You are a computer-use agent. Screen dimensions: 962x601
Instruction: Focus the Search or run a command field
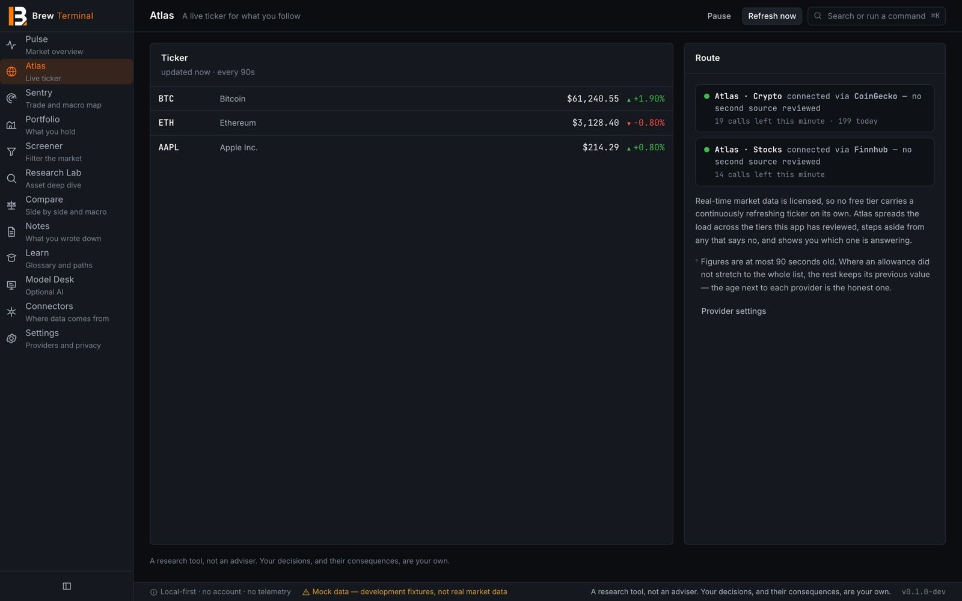[x=876, y=16]
